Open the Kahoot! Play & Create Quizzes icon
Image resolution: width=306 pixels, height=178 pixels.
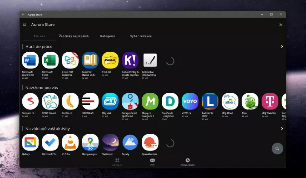click(x=130, y=60)
